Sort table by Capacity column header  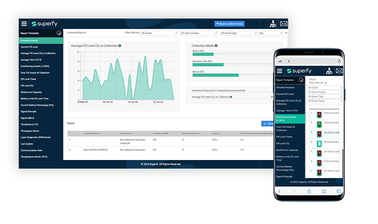(x=216, y=133)
